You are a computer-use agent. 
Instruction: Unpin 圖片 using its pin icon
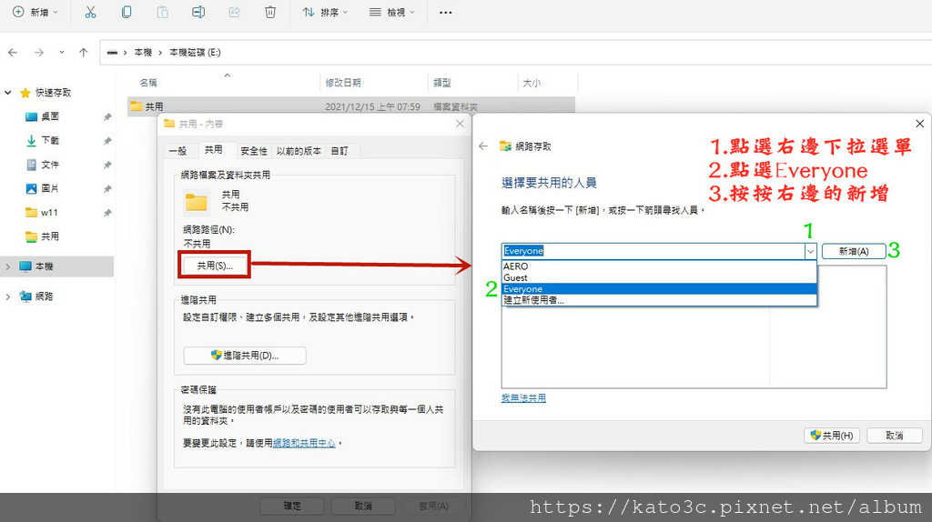pos(107,189)
